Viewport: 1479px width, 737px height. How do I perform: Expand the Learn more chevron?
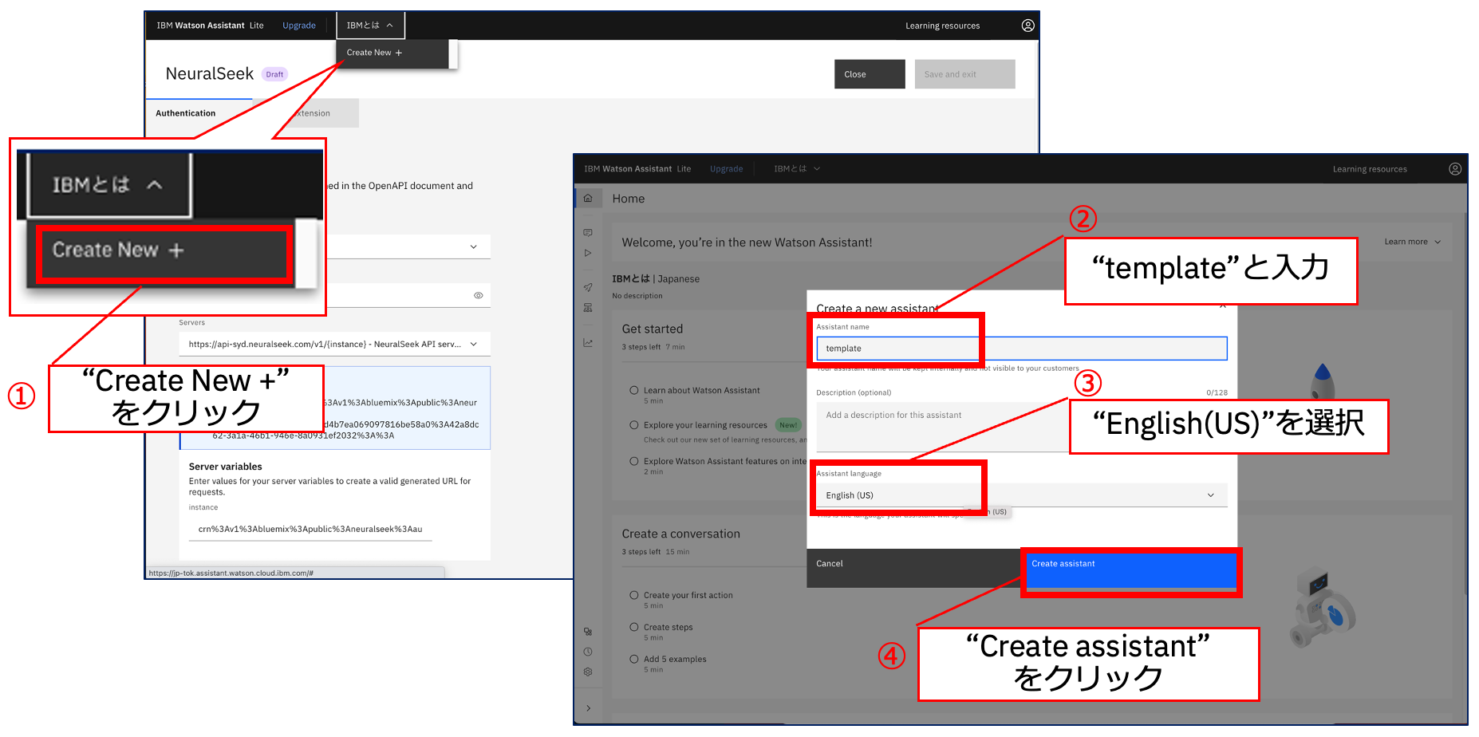coord(1438,242)
